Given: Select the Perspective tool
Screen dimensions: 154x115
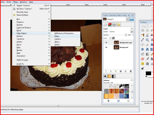Looking at the screenshot, I should pyautogui.click(x=147, y=50).
